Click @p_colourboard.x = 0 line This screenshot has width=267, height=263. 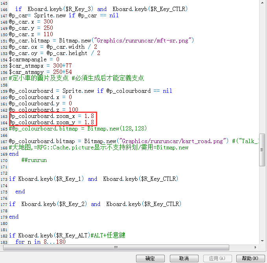(41, 97)
